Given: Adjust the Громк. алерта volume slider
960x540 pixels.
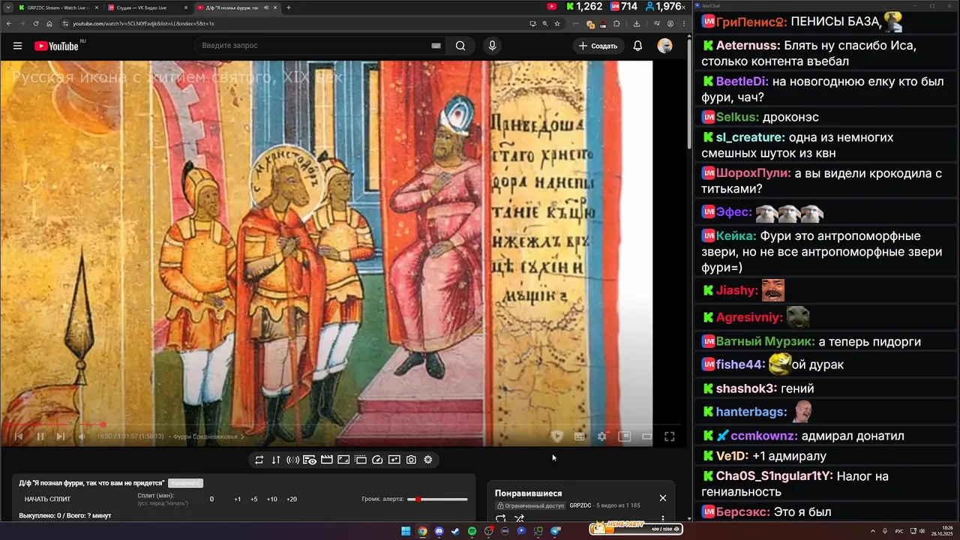Looking at the screenshot, I should [x=437, y=499].
